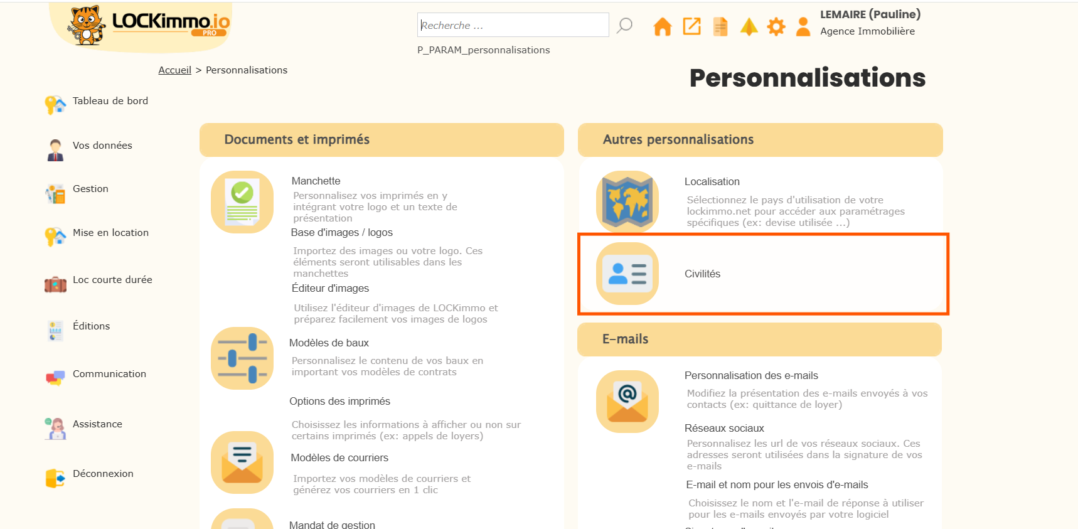Click the Manchette document checkmark icon
This screenshot has width=1078, height=529.
pyautogui.click(x=242, y=202)
